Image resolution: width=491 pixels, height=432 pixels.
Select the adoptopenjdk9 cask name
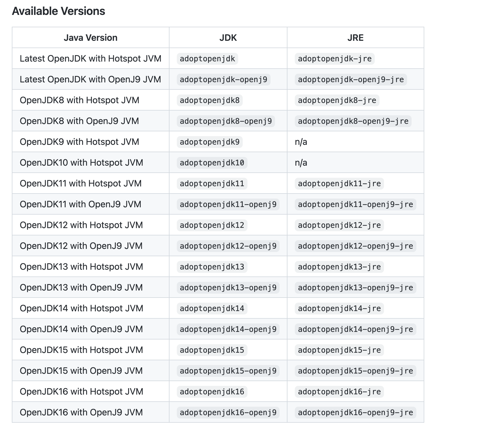point(210,142)
